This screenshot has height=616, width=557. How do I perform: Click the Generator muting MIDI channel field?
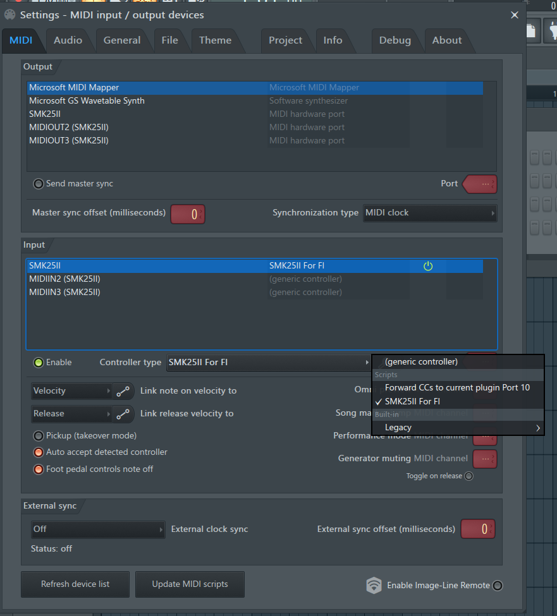point(485,459)
